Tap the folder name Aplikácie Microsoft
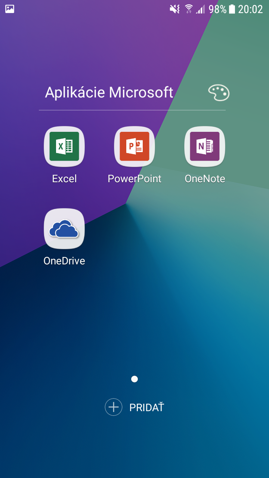The image size is (269, 478). pos(109,93)
